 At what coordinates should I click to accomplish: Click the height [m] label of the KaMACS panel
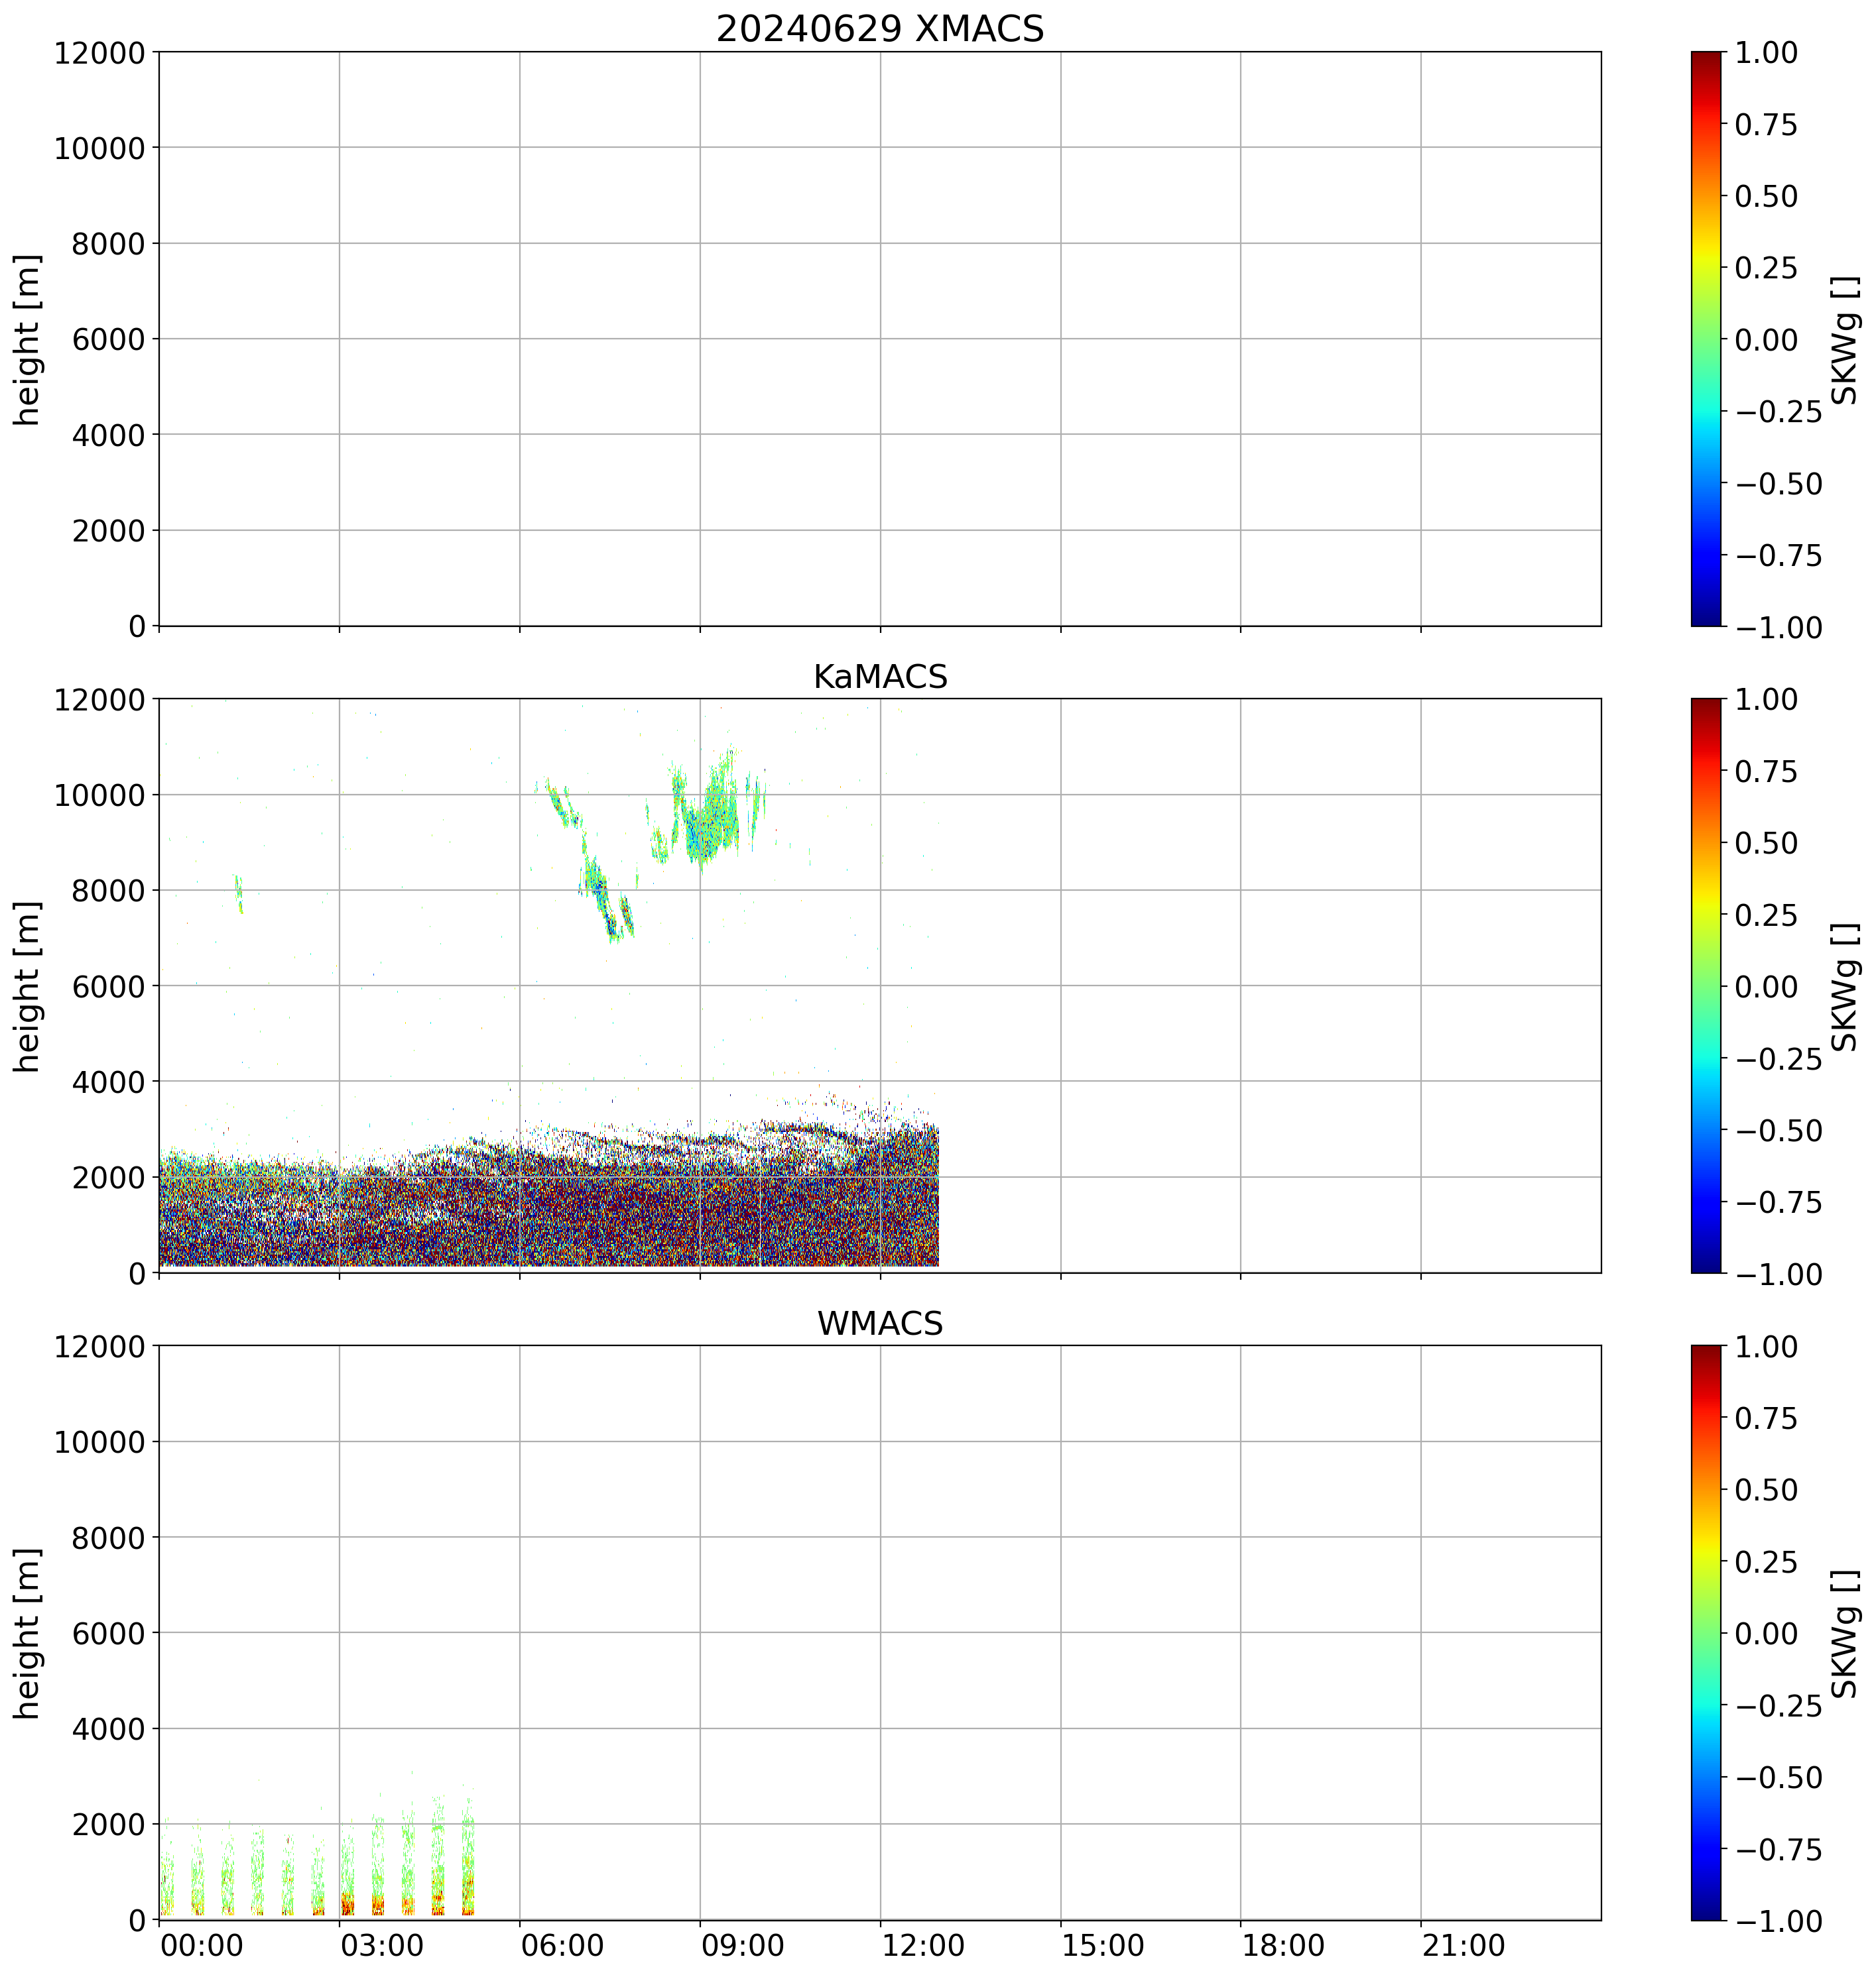27,986
